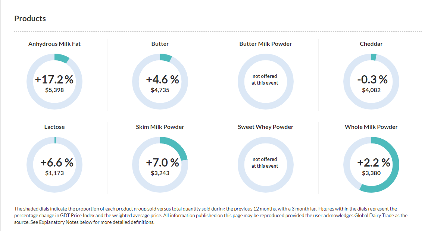
Task: Click the Butter Milk Powder title
Action: (265, 44)
